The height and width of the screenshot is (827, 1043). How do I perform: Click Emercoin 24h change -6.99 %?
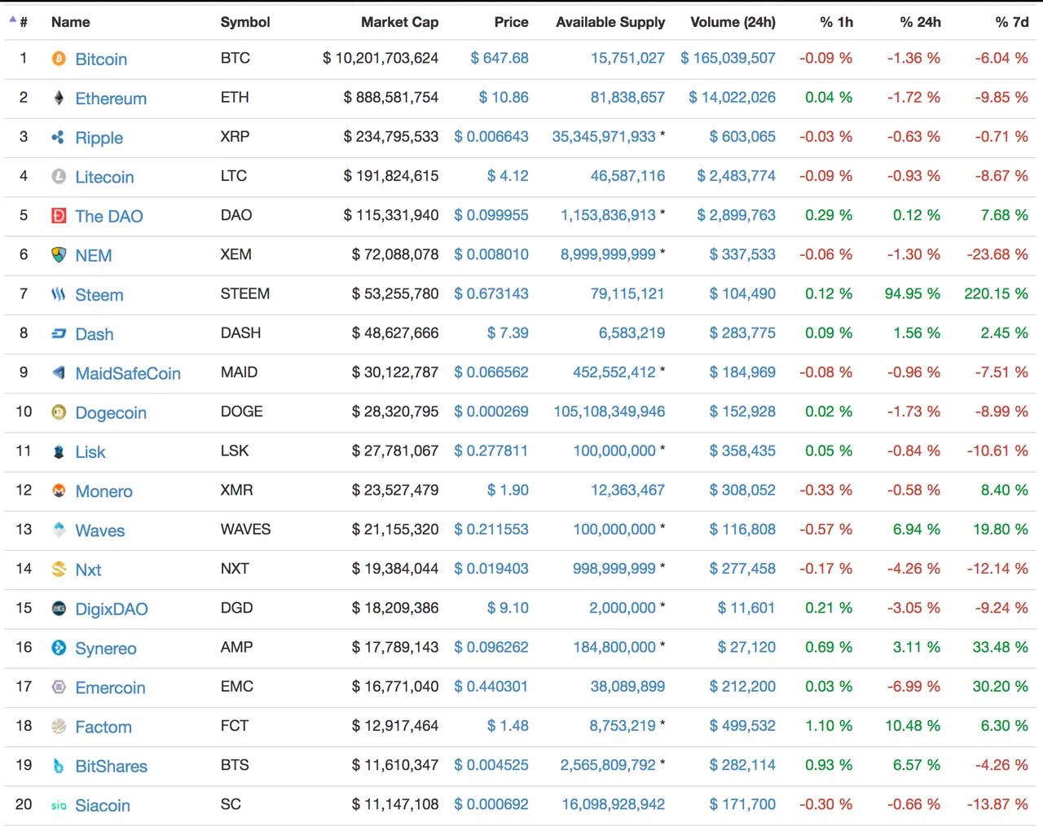coord(913,686)
